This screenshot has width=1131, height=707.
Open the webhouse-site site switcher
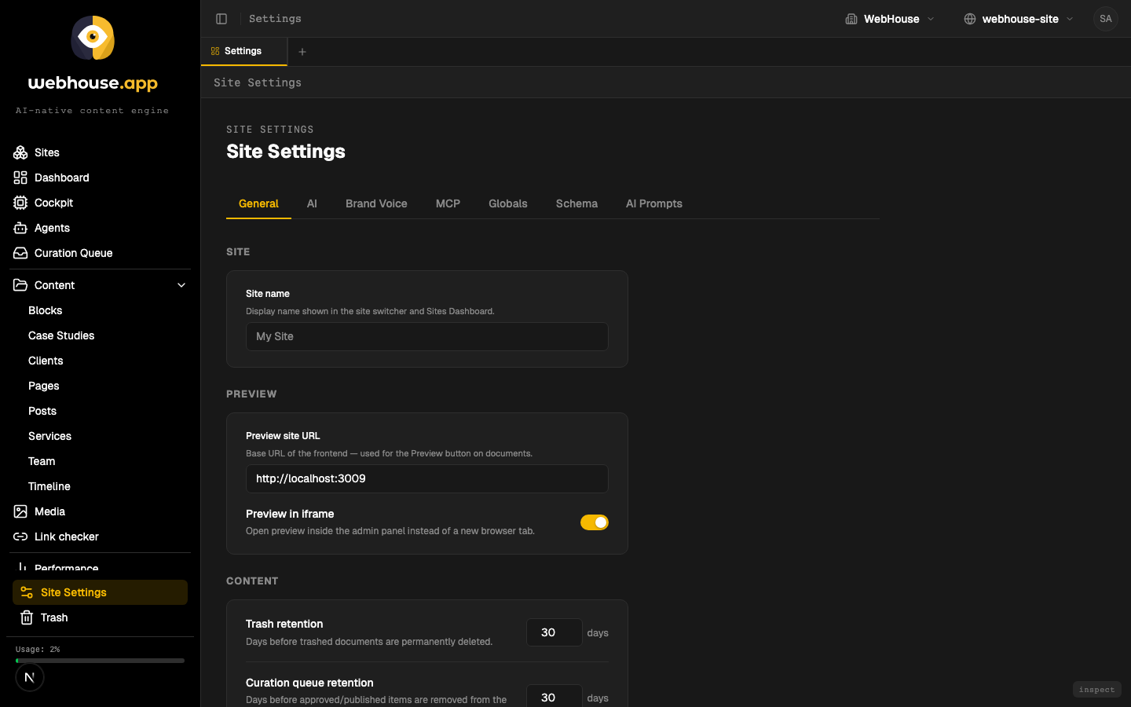coord(1019,19)
